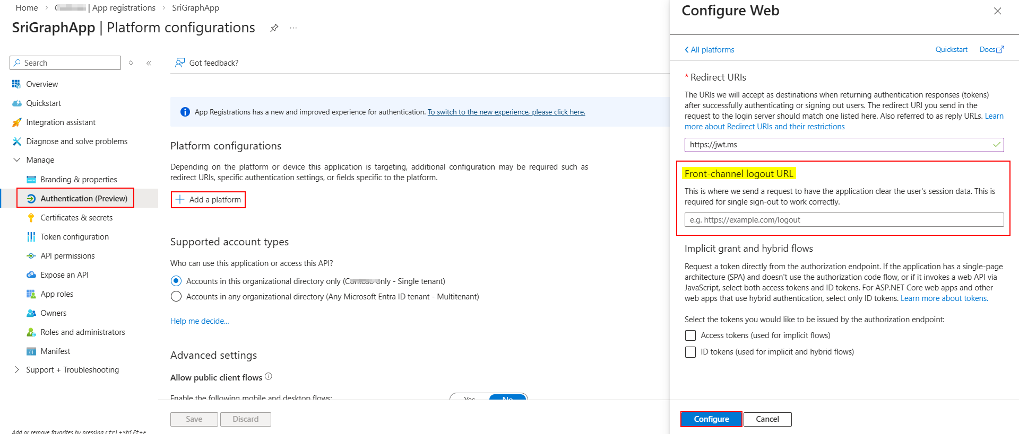Open Quickstart in the sidebar
1019x434 pixels.
(44, 103)
